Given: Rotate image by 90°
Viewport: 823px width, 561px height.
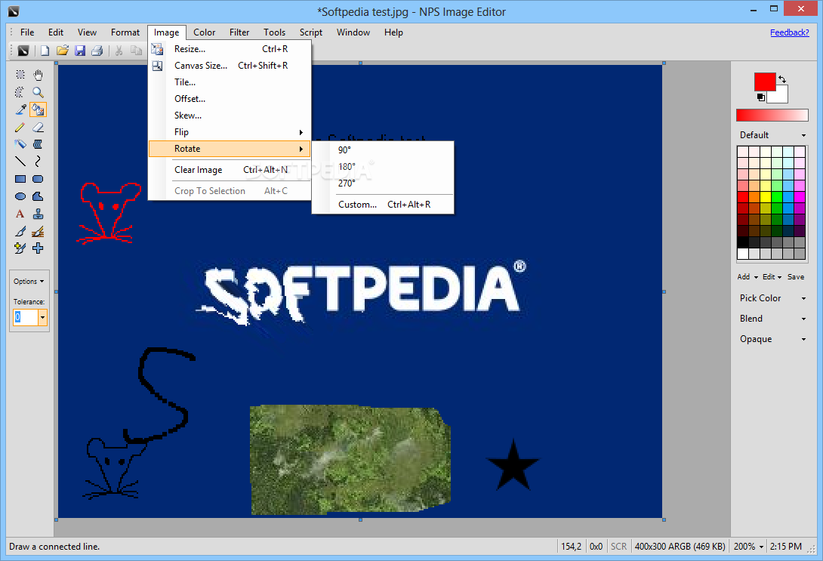Looking at the screenshot, I should coord(383,150).
